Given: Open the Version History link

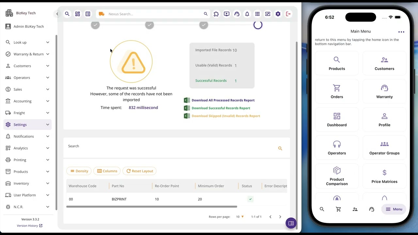Looking at the screenshot, I should pyautogui.click(x=30, y=226).
